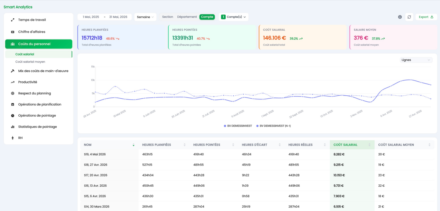
Task: Collapse the Coûts du personnel menu
Action: pos(38,44)
